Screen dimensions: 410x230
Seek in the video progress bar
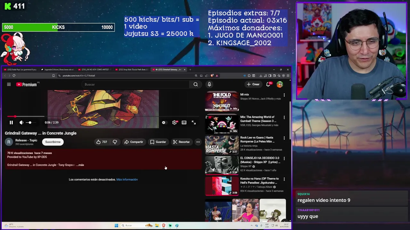(102, 117)
